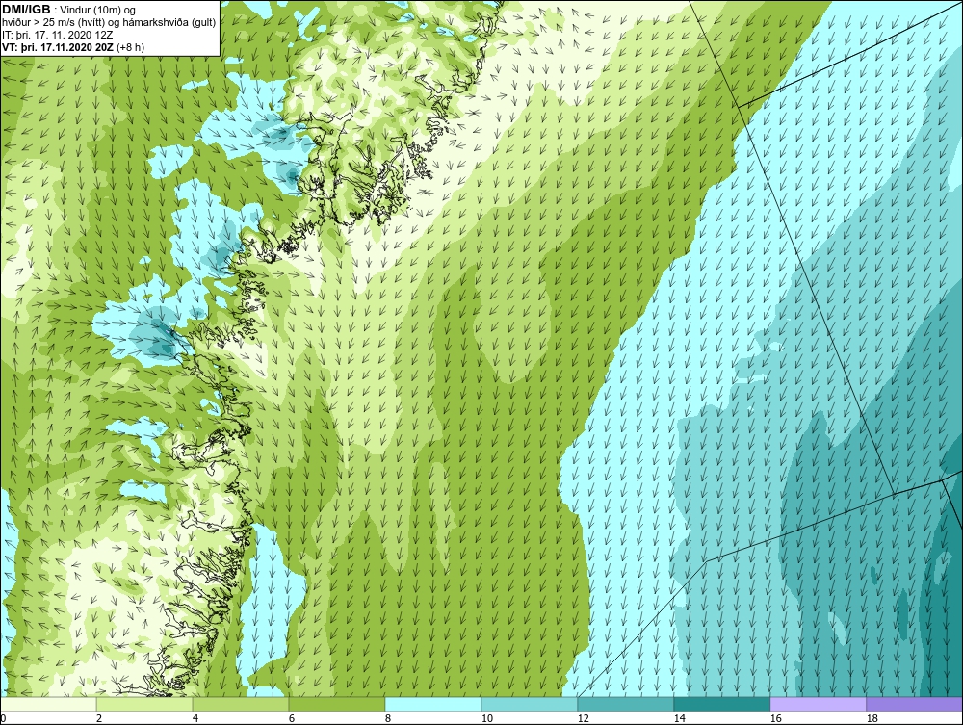Click the legend number 10
Viewport: 963px width, 725px height.
pos(486,718)
